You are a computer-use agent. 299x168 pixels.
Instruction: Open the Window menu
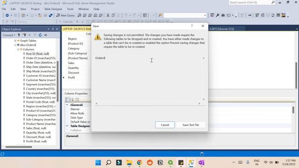pyautogui.click(x=84, y=9)
